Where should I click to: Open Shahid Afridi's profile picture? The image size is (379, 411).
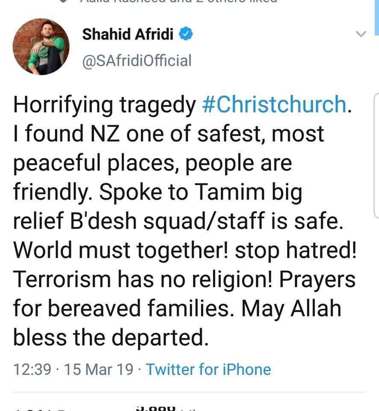(x=41, y=47)
